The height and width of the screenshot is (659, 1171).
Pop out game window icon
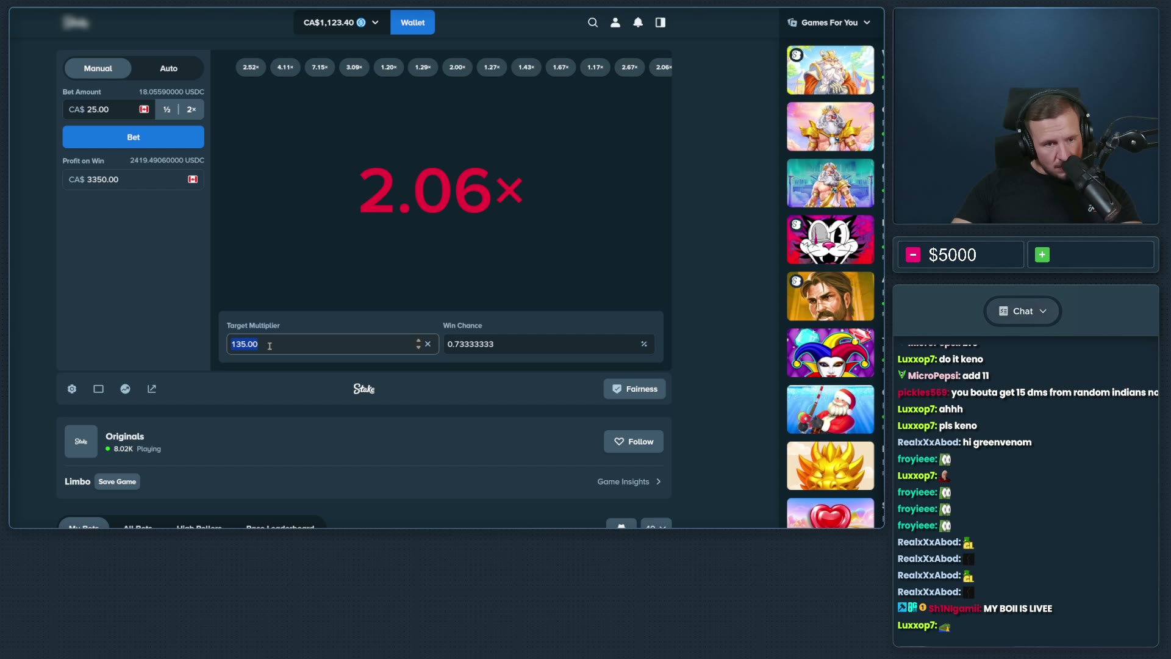152,389
